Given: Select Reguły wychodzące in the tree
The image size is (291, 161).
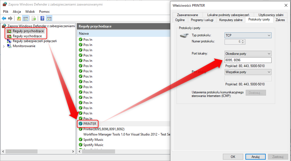Looking at the screenshot, I should pos(27,36).
